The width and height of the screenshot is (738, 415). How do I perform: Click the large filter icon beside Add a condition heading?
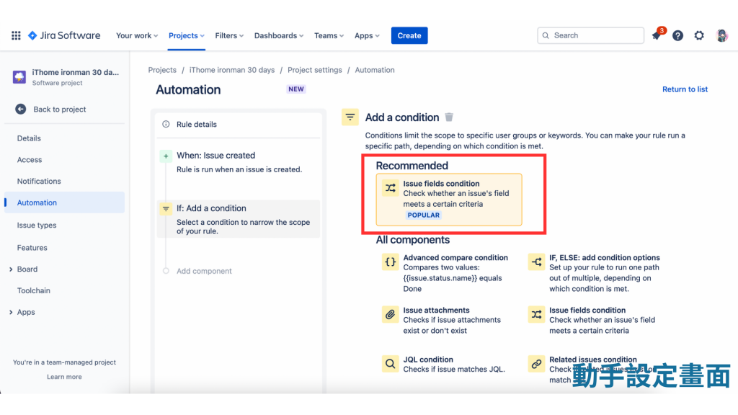(350, 117)
